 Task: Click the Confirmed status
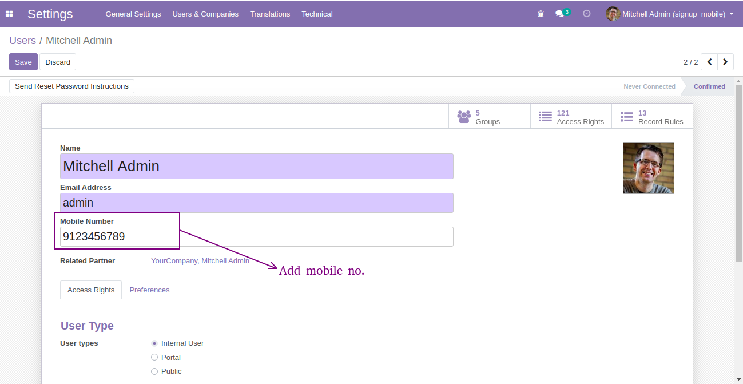(x=709, y=86)
